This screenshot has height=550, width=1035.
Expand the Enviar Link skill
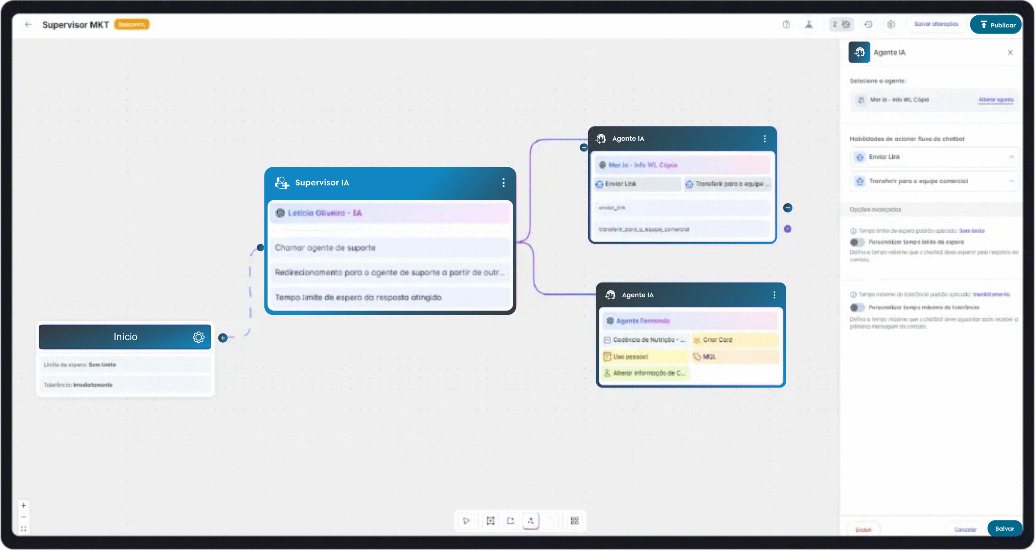pos(1011,157)
